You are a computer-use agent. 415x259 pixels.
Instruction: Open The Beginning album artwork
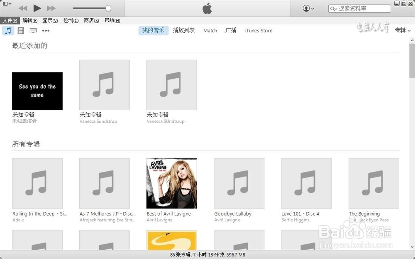(x=374, y=183)
